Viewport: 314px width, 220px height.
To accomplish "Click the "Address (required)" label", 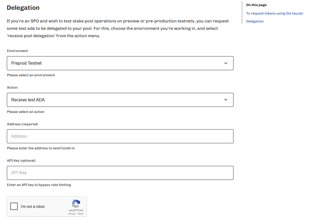I will pos(22,124).
